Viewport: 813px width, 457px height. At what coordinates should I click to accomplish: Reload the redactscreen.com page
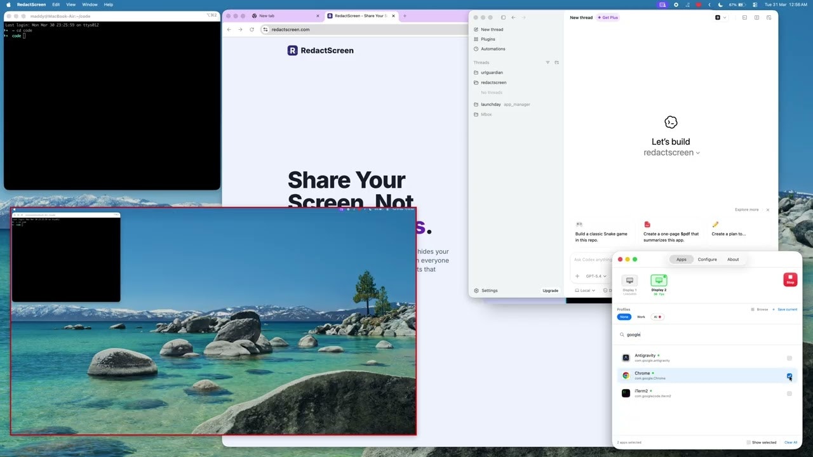252,29
